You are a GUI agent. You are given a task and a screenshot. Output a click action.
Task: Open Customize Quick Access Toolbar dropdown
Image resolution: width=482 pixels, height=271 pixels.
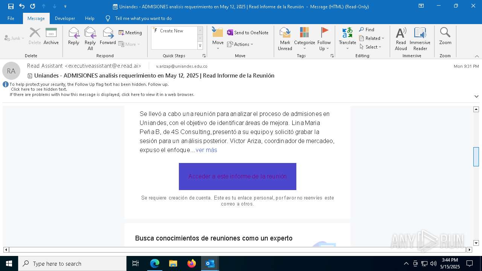point(66,6)
